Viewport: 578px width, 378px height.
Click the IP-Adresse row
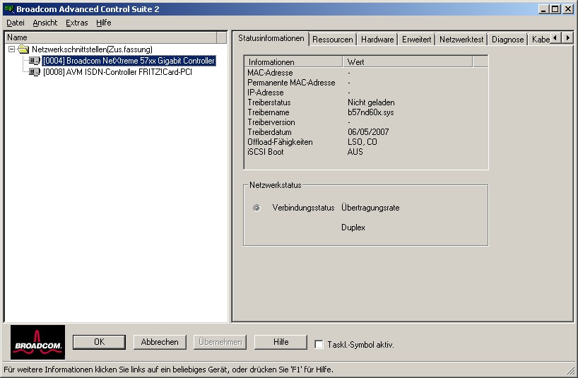click(366, 93)
